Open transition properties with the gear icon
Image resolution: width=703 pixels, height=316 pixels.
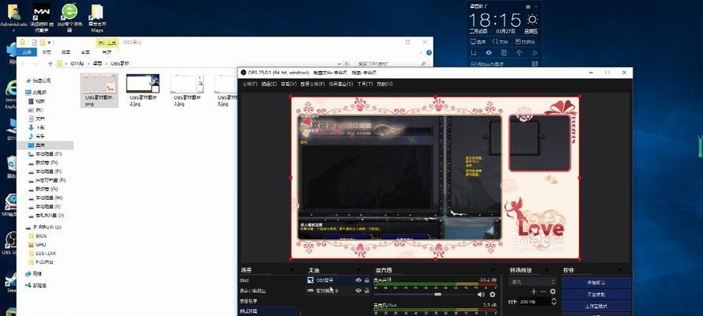pyautogui.click(x=552, y=292)
